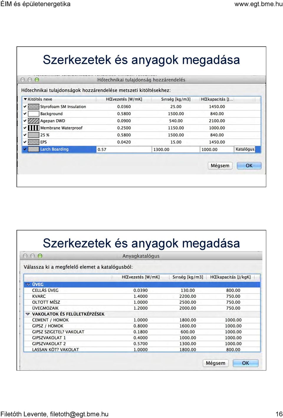Viewport: 283px width, 418px height.
Task: Select the OLTOTT MÉSZ catalog row
Action: tap(142, 302)
